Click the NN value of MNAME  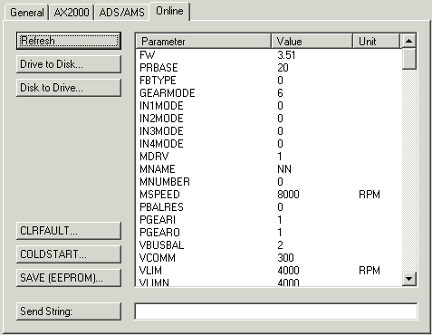click(284, 169)
